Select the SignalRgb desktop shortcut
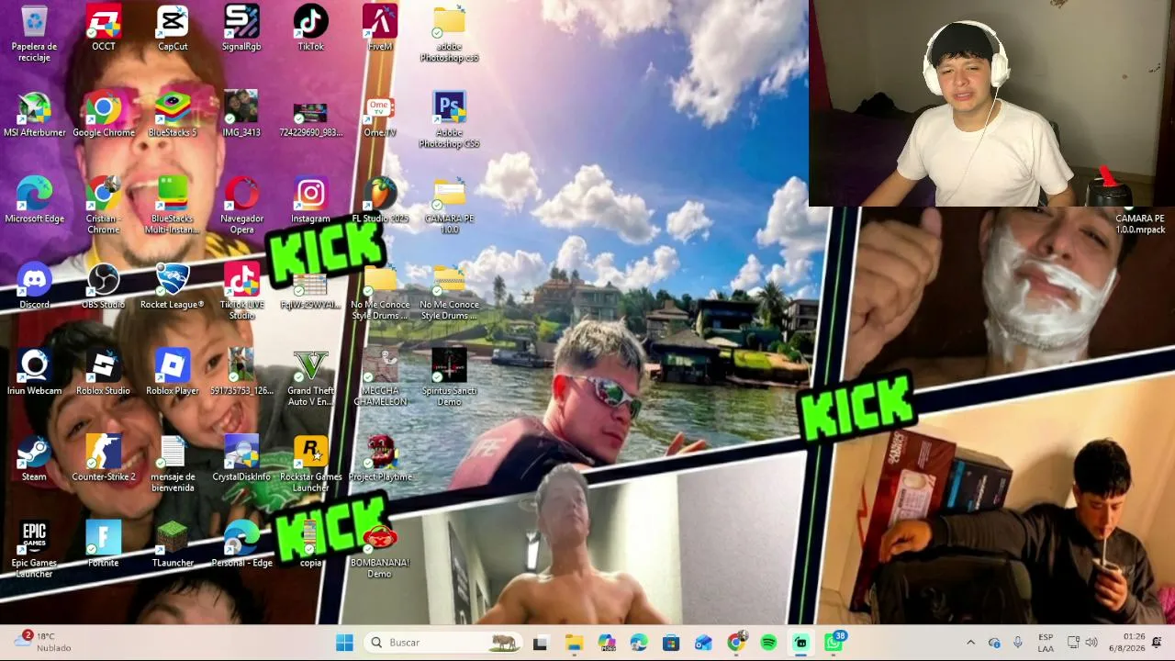This screenshot has height=661, width=1175. click(x=241, y=28)
